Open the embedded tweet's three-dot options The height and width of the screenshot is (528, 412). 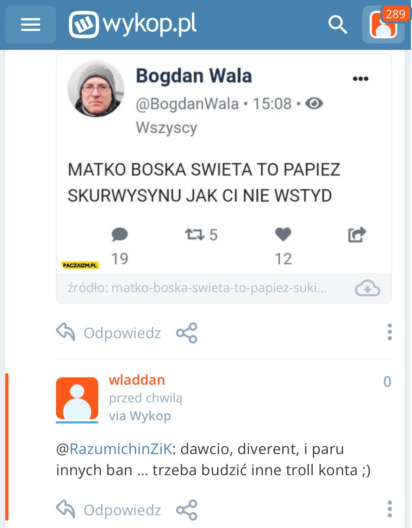(361, 78)
